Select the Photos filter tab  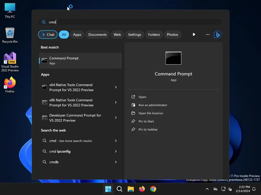coord(173,35)
